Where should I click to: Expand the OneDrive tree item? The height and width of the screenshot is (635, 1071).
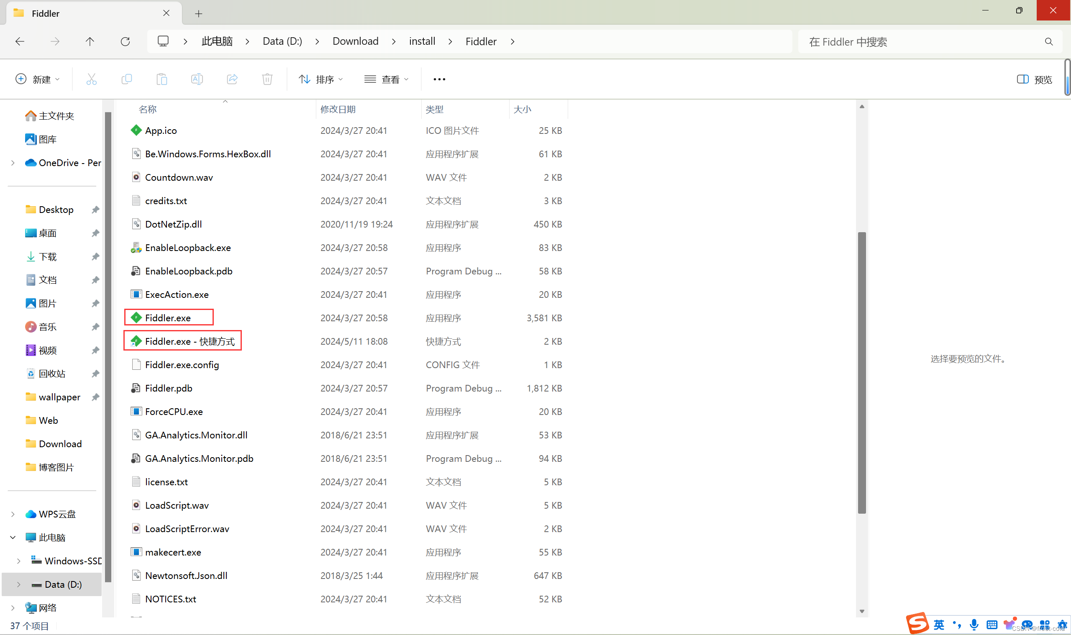click(x=13, y=162)
